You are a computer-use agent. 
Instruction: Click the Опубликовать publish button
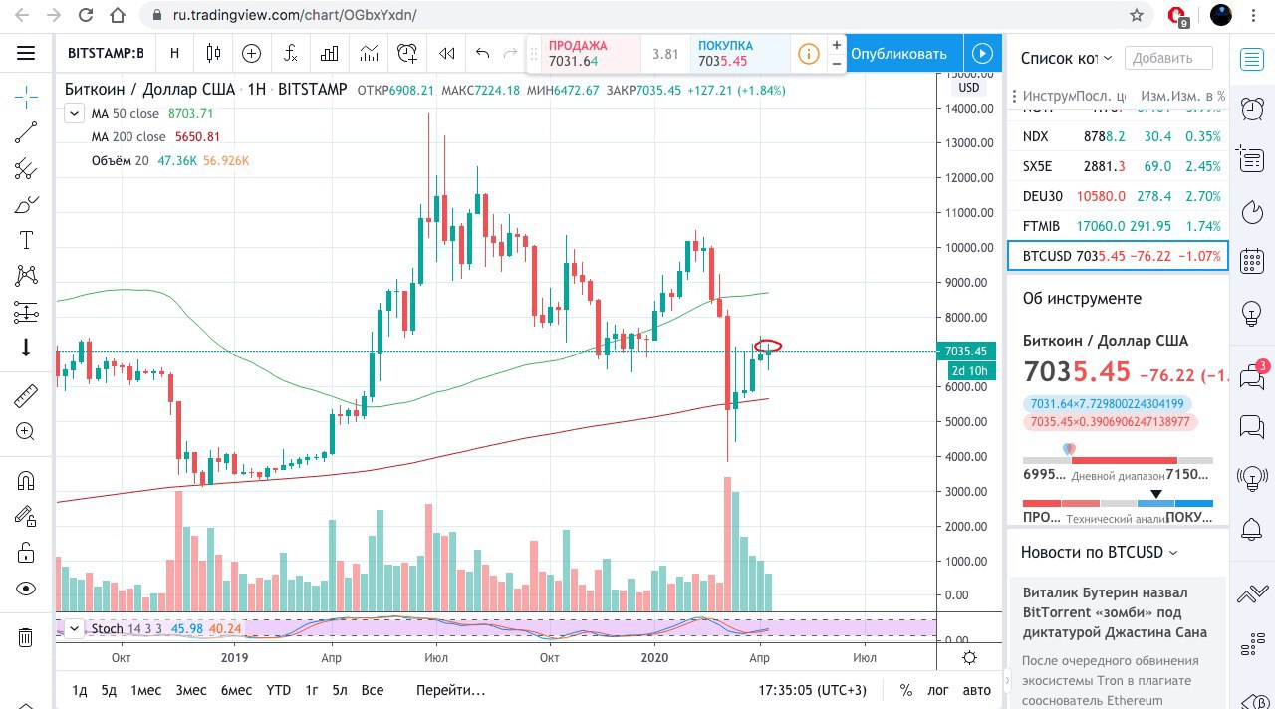coord(898,53)
